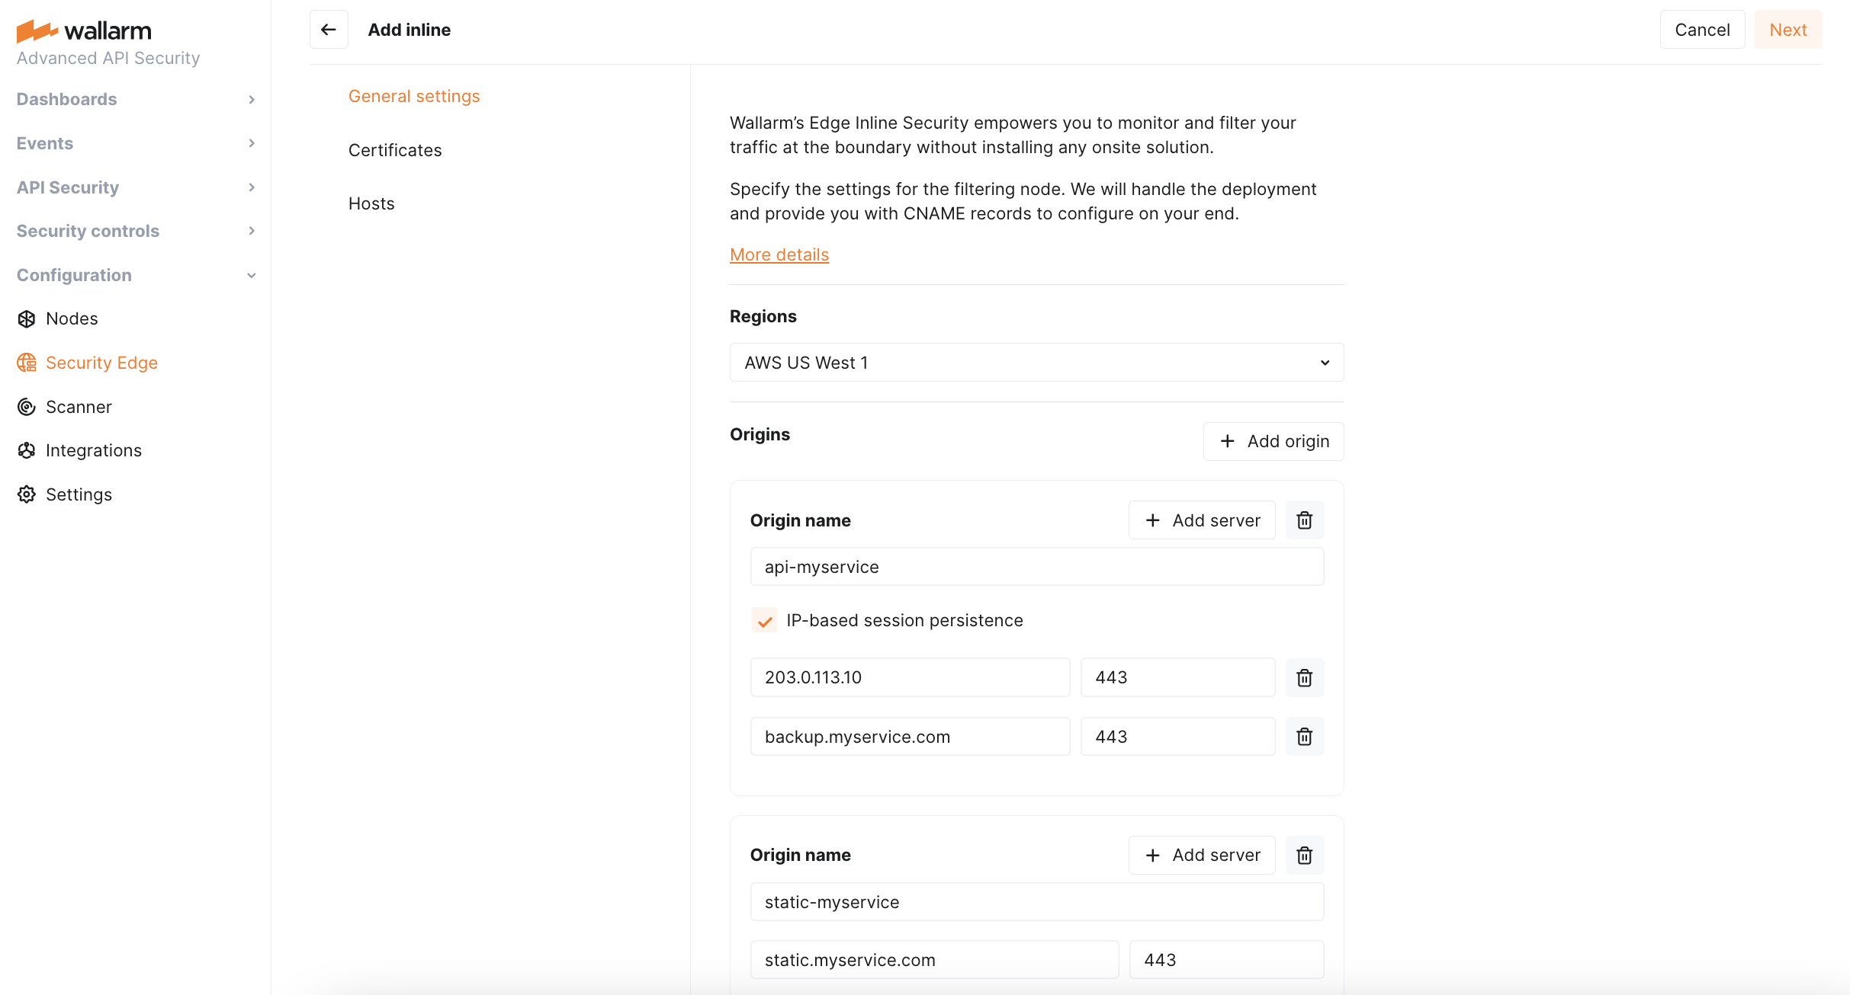
Task: Open the Regions dropdown AWS US West 1
Action: point(1036,363)
